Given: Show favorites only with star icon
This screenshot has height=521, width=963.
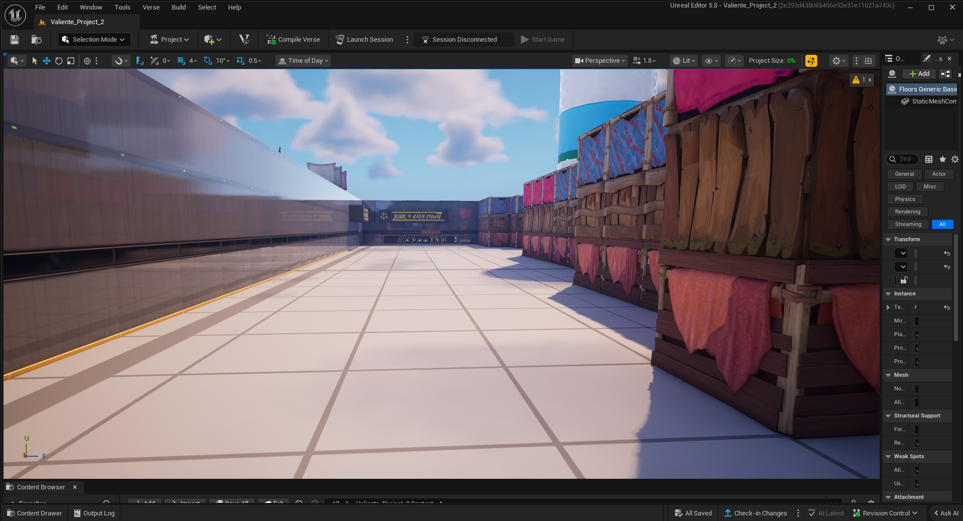Looking at the screenshot, I should [x=942, y=159].
